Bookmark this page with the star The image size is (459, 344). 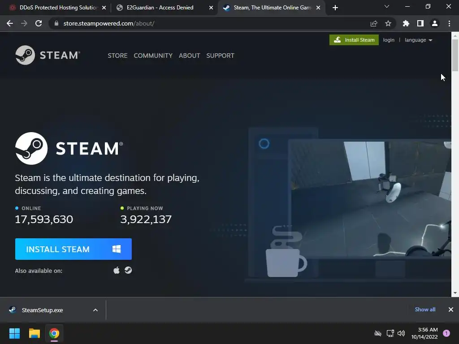pos(388,23)
